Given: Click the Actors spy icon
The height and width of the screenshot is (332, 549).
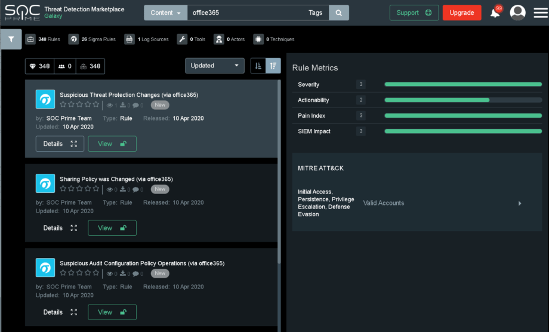Looking at the screenshot, I should (219, 39).
